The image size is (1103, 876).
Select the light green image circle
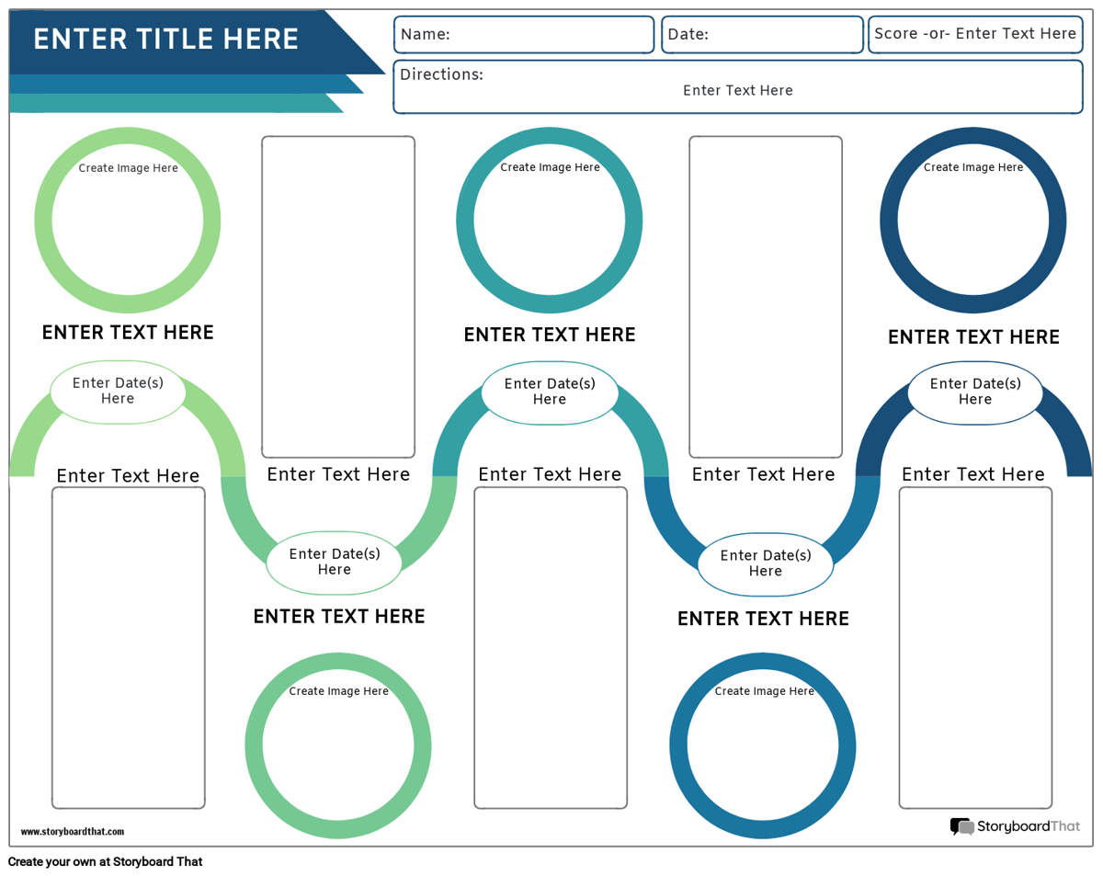point(128,221)
